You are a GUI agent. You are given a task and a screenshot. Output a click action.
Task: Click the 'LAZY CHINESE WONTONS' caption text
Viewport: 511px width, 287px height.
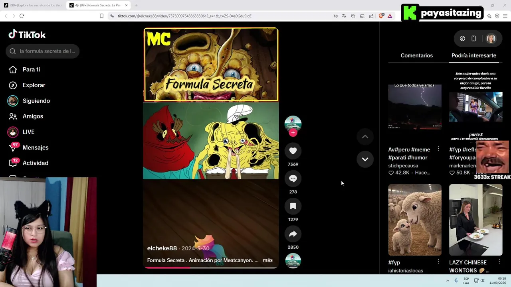469,266
